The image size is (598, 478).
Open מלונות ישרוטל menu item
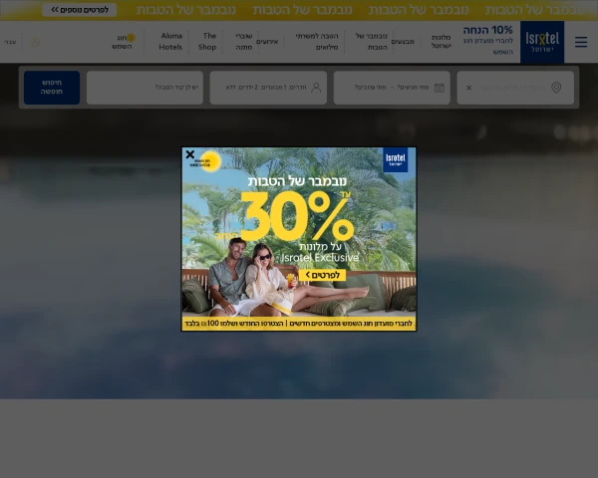click(442, 42)
